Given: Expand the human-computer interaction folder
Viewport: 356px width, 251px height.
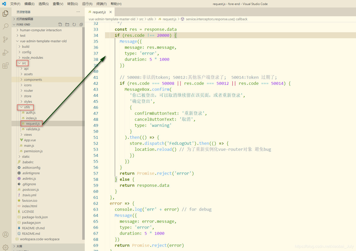Looking at the screenshot, I should click(x=48, y=30).
